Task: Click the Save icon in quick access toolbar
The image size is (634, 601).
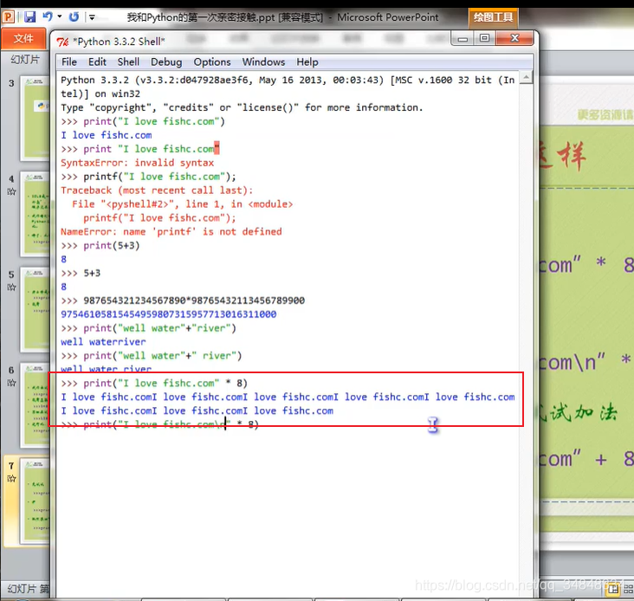Action: 30,17
